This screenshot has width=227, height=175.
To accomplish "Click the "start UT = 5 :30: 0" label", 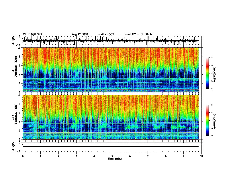I will (x=138, y=34).
